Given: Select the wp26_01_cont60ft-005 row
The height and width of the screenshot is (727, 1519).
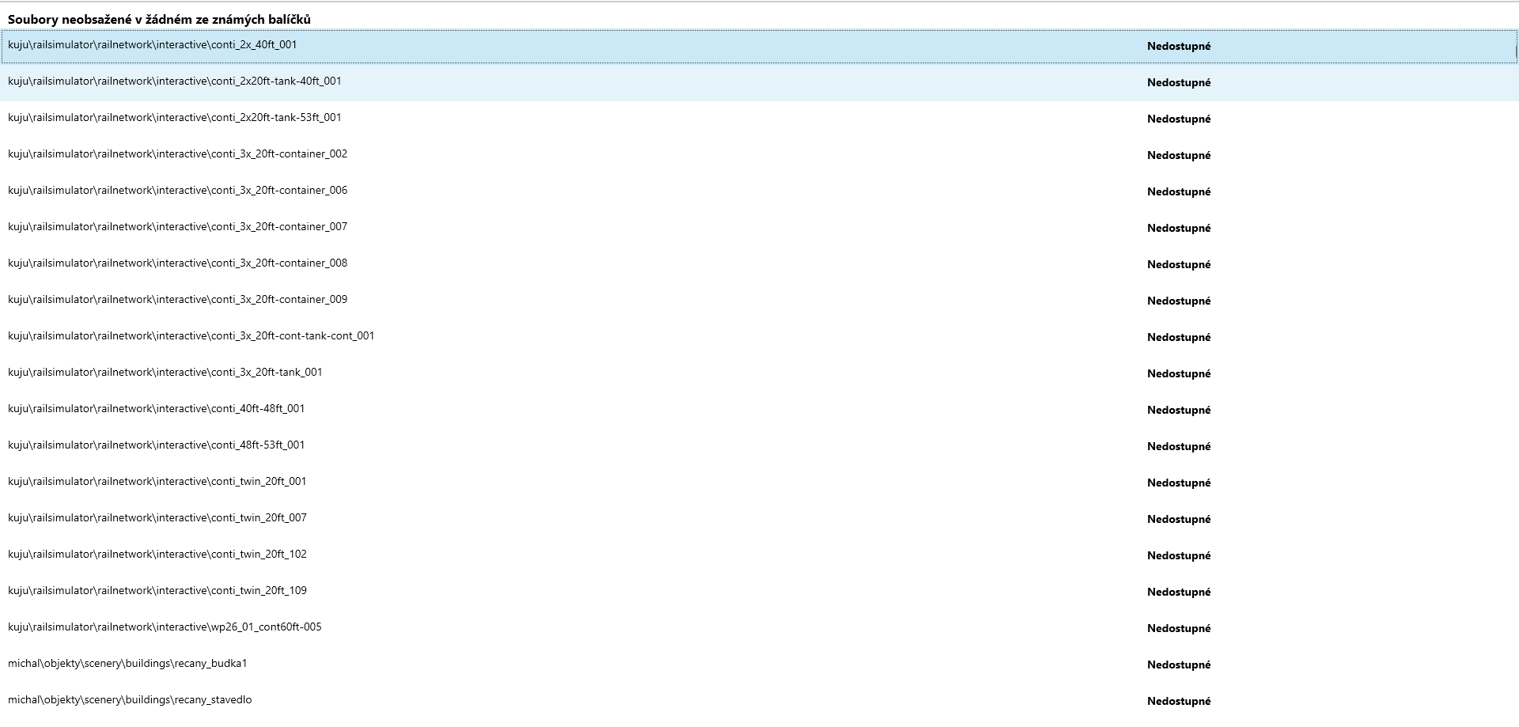Looking at the screenshot, I should tap(759, 628).
